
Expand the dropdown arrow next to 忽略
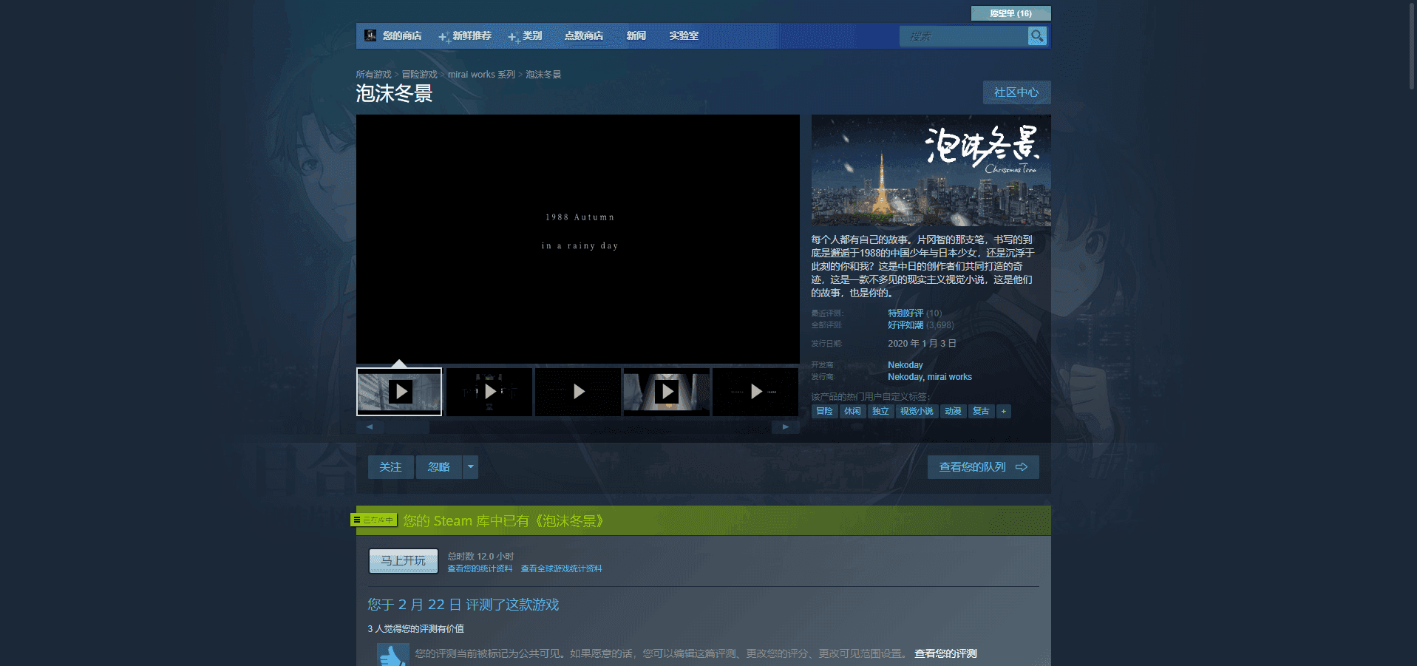pos(471,467)
